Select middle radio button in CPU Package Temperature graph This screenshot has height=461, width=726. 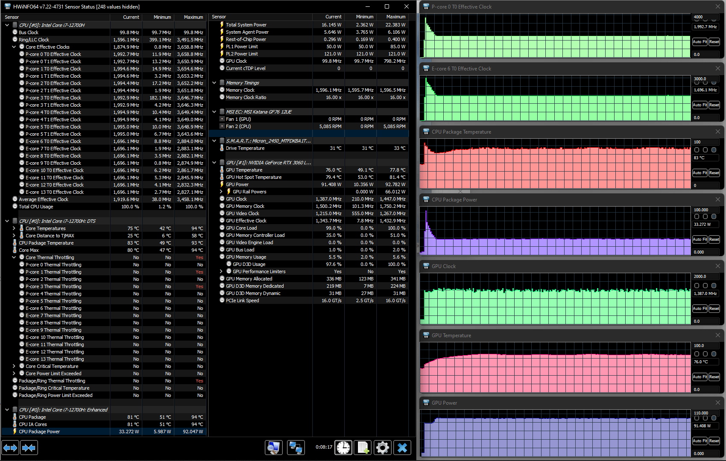click(705, 150)
